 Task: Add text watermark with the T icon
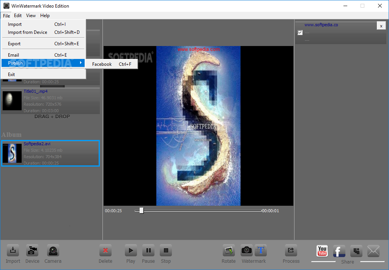[x=261, y=250]
